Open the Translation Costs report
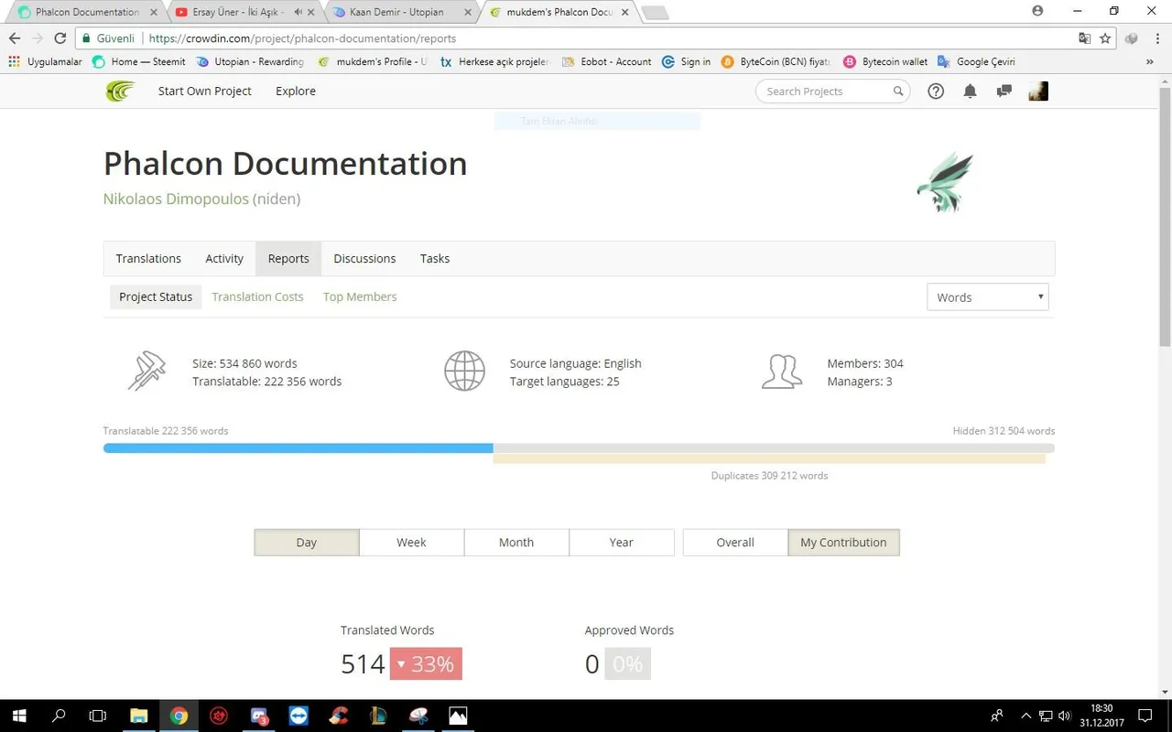 pos(257,296)
